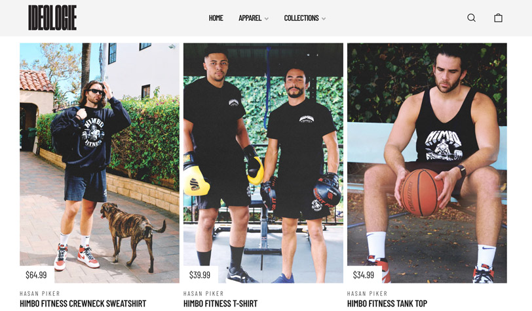532x311 pixels.
Task: Open Himbo Fitness T-Shirt title link
Action: pyautogui.click(x=221, y=304)
